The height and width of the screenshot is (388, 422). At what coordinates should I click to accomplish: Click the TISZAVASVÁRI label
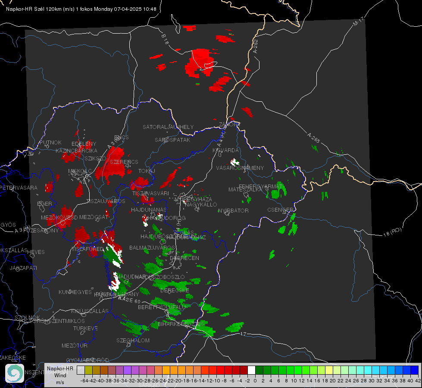coord(151,193)
